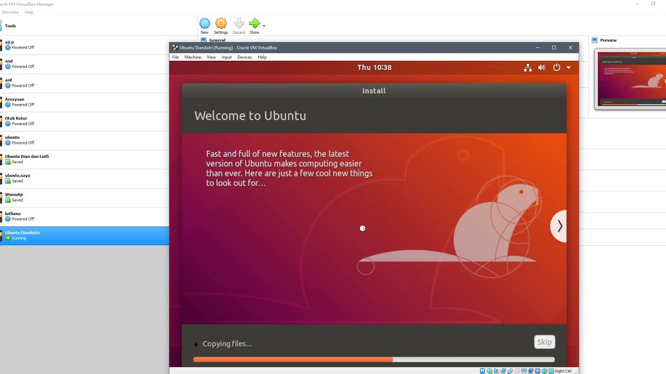Click hard disk activity status icon
The image size is (666, 374).
(x=482, y=371)
